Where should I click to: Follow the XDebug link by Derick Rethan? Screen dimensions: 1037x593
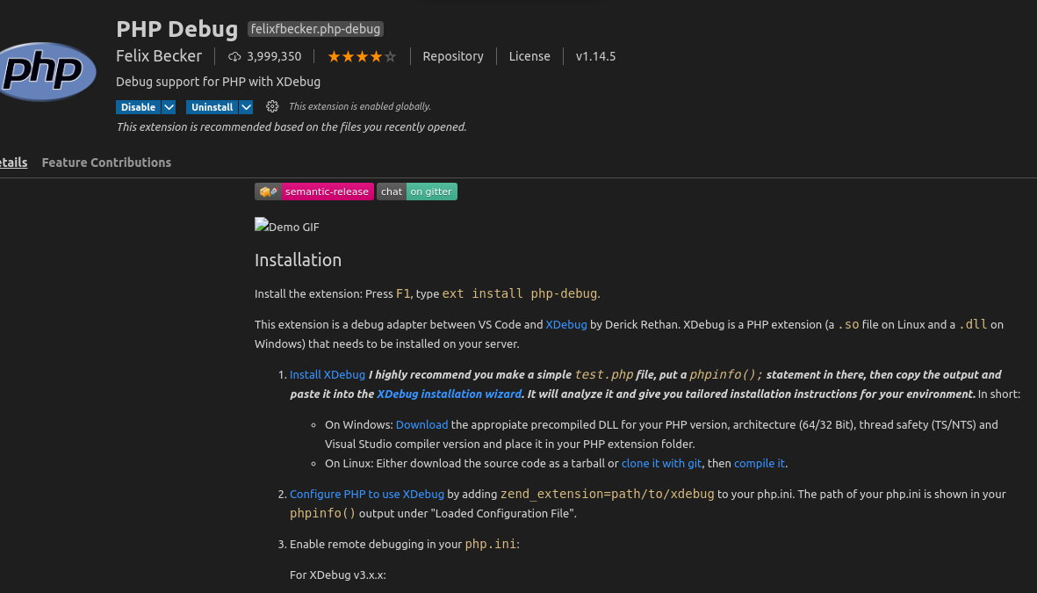[566, 324]
